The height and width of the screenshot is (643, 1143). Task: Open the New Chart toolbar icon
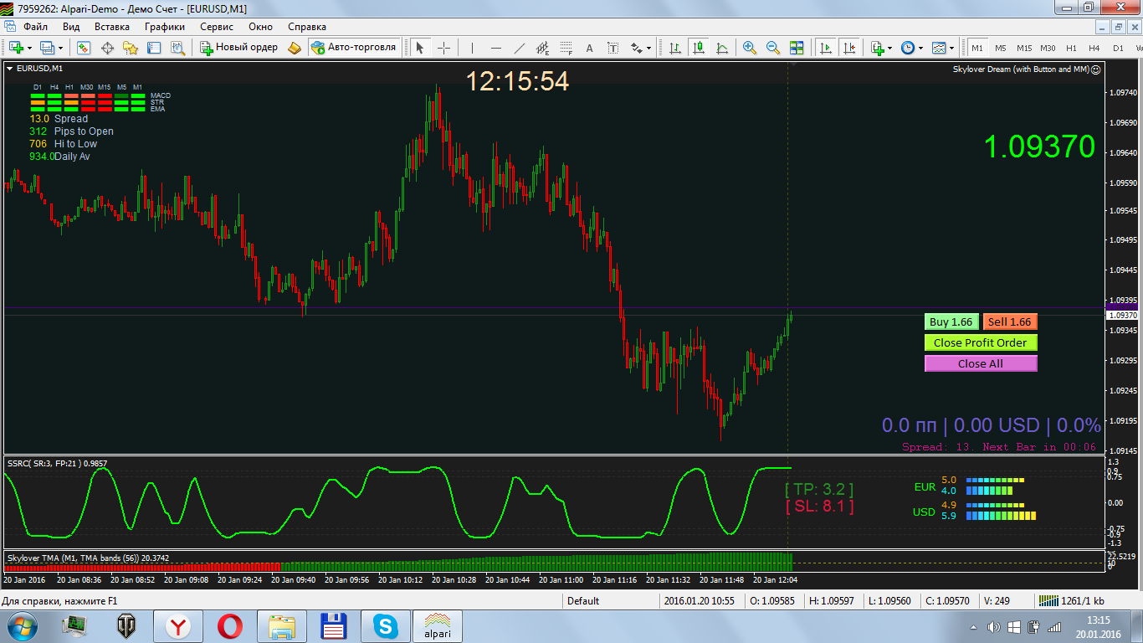16,48
